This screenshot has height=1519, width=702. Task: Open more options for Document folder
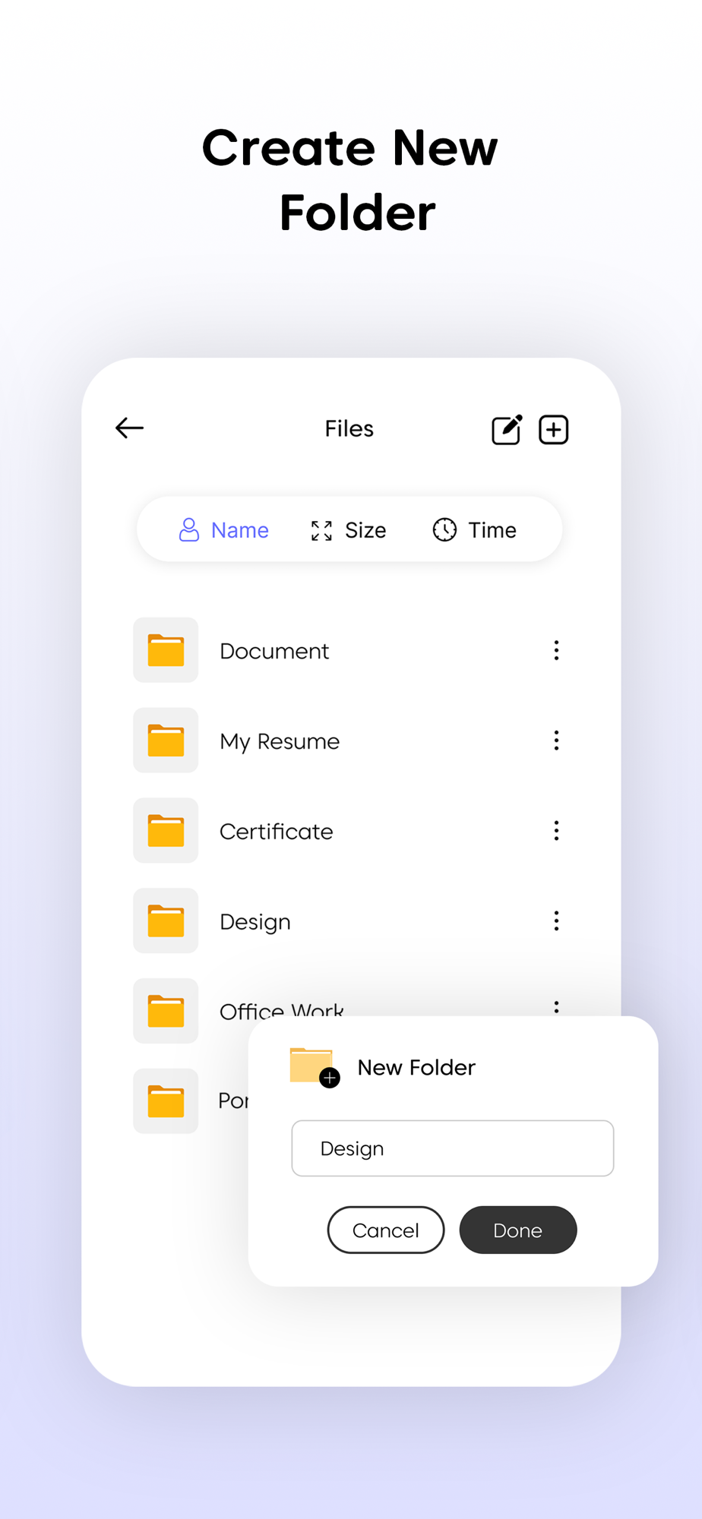557,650
